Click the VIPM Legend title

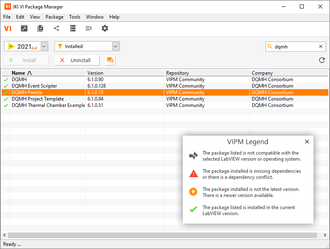(x=248, y=142)
